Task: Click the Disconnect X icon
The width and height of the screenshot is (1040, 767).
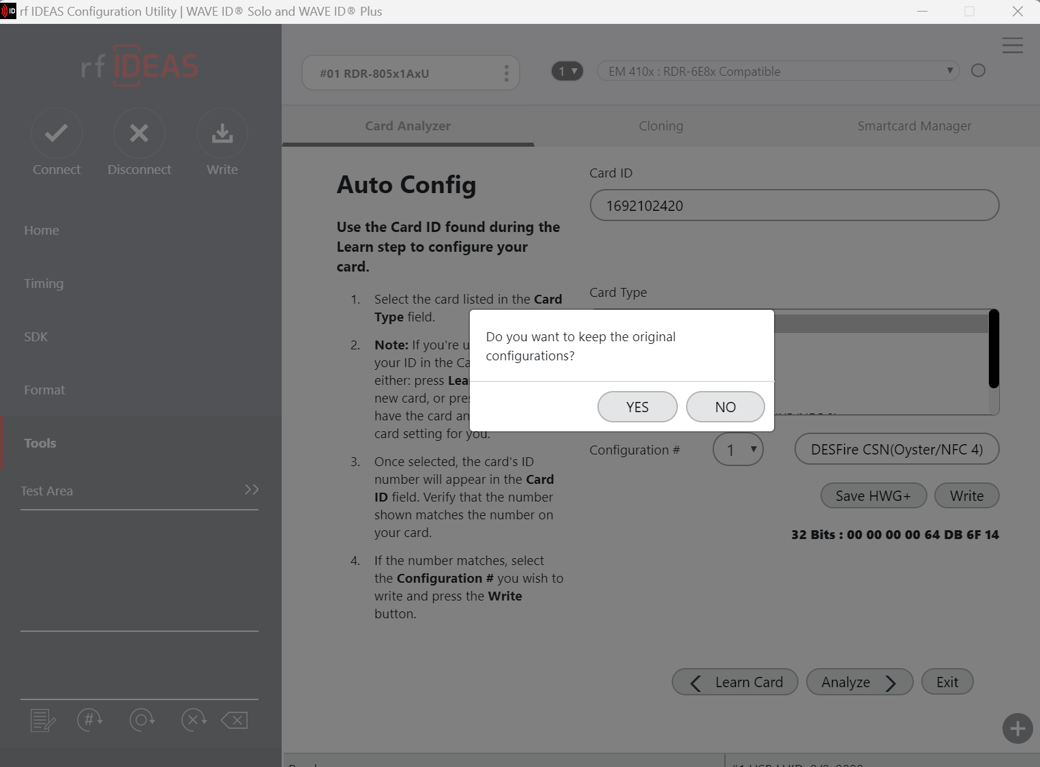Action: tap(139, 133)
